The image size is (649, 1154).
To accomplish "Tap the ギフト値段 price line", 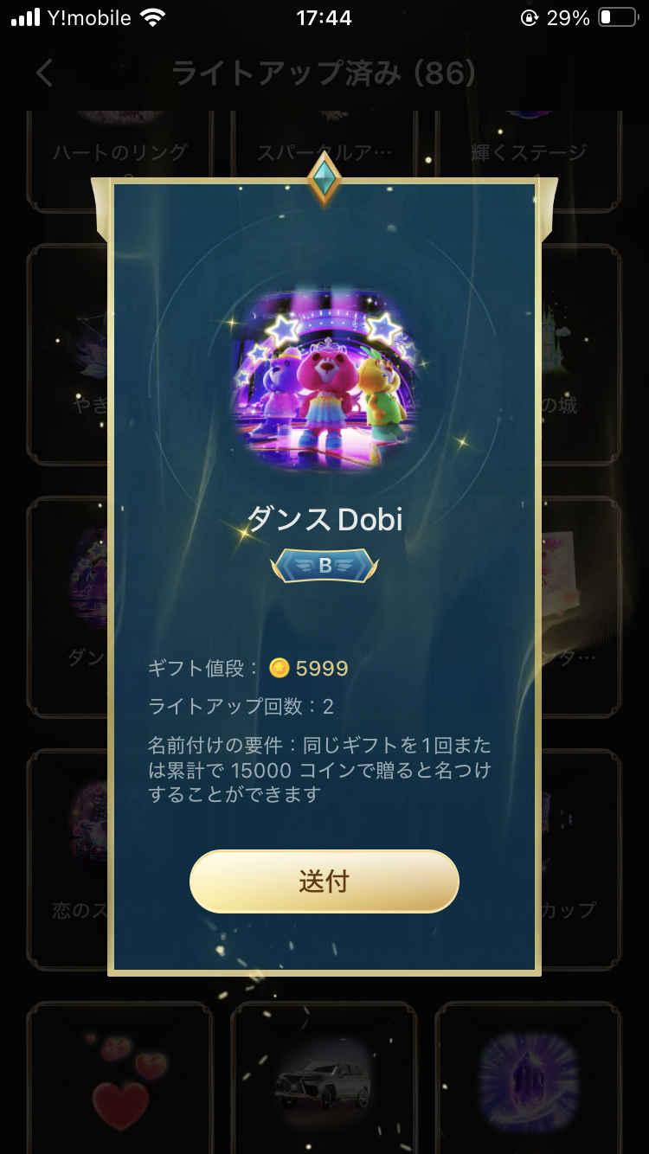I will (x=248, y=668).
